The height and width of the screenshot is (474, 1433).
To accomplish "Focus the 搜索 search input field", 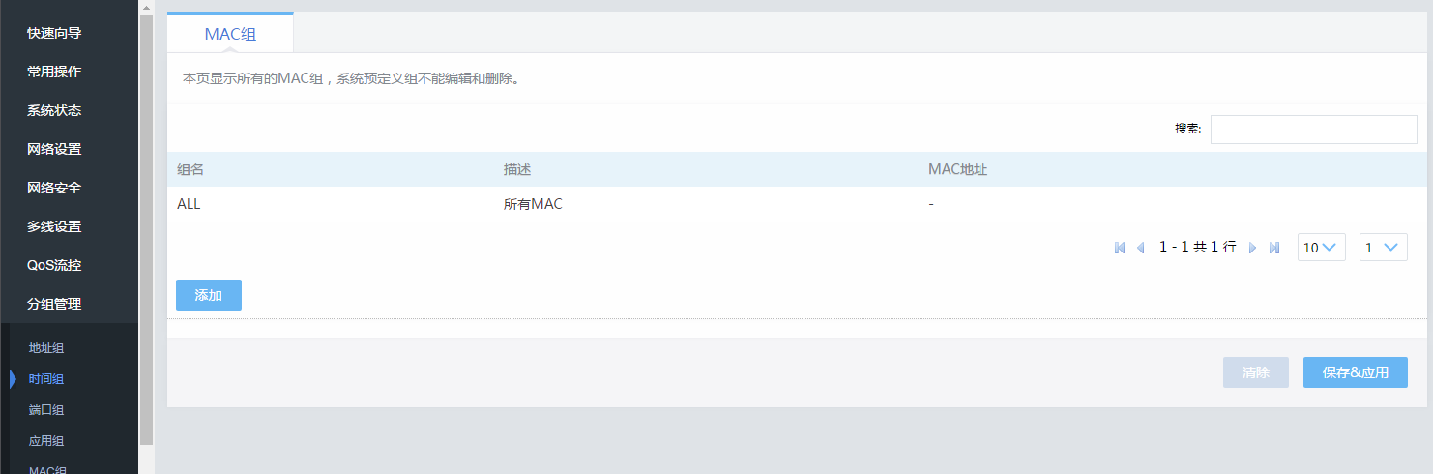I will pos(1313,130).
